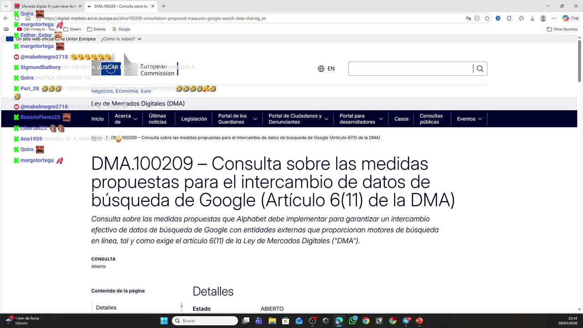Open the downloads arrow icon

click(532, 18)
